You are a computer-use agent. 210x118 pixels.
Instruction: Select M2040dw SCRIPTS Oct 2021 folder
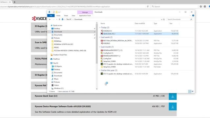tap(64, 44)
